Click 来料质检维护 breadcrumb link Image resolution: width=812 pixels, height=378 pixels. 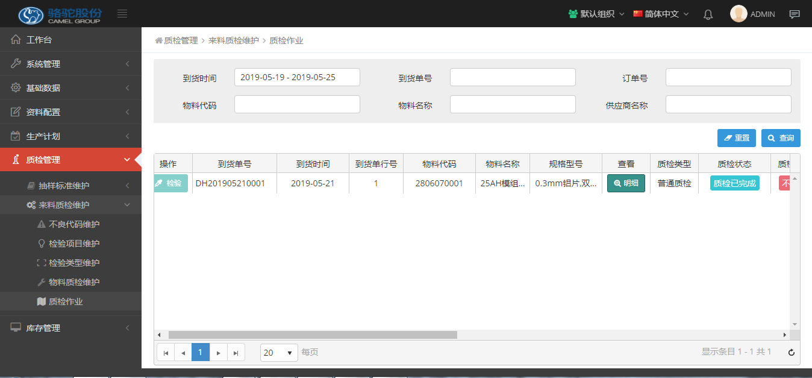click(234, 41)
